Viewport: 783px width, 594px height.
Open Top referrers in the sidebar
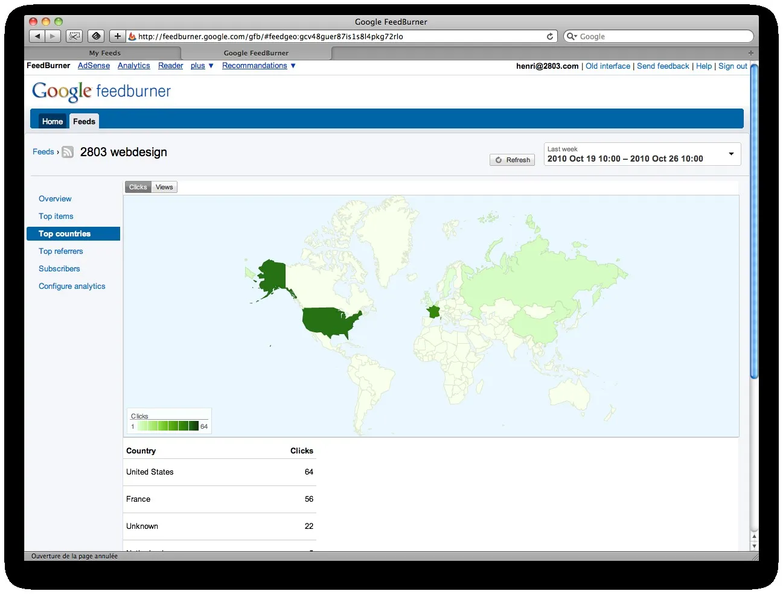pyautogui.click(x=61, y=251)
